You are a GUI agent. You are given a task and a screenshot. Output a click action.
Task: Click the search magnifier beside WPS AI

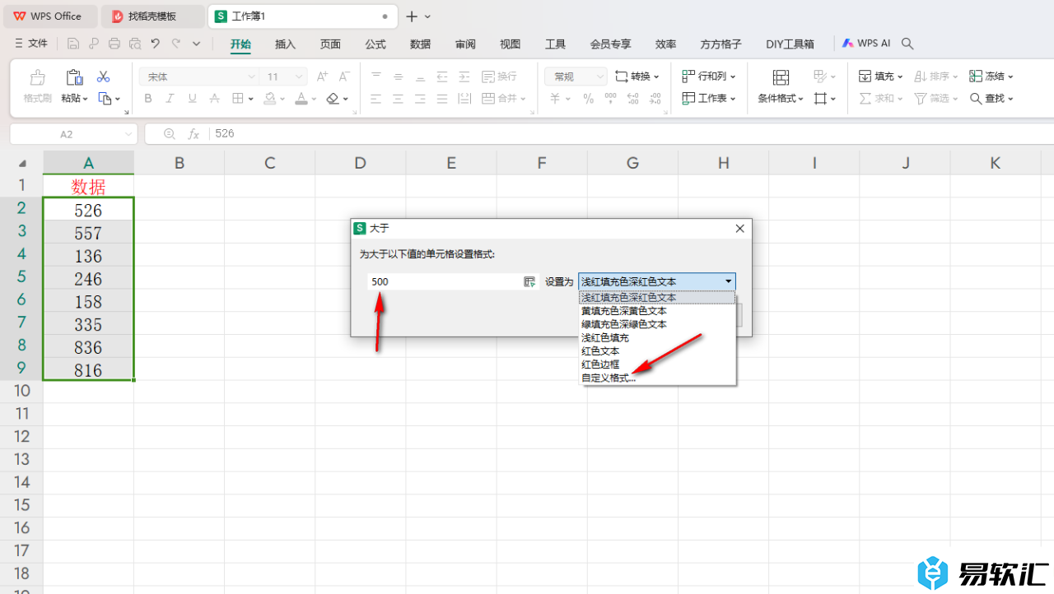[907, 44]
